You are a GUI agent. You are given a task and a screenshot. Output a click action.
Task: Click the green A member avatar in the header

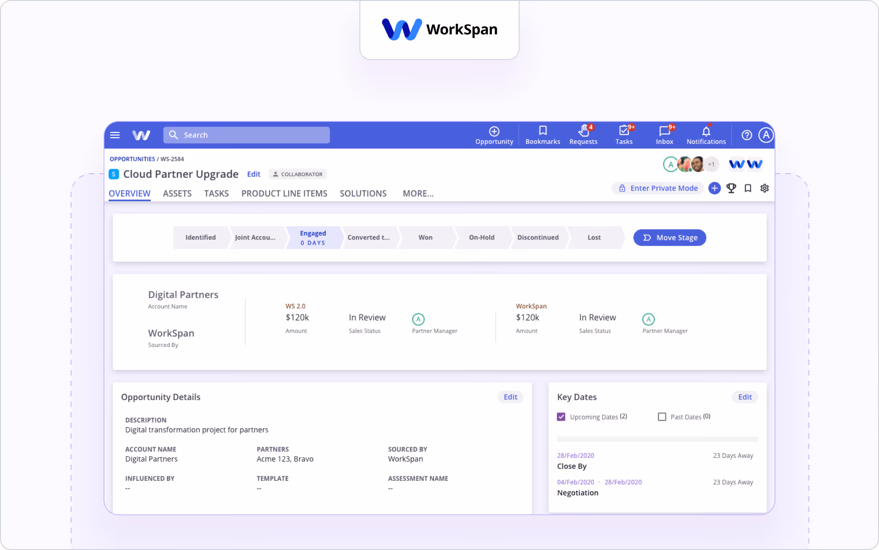(x=670, y=164)
